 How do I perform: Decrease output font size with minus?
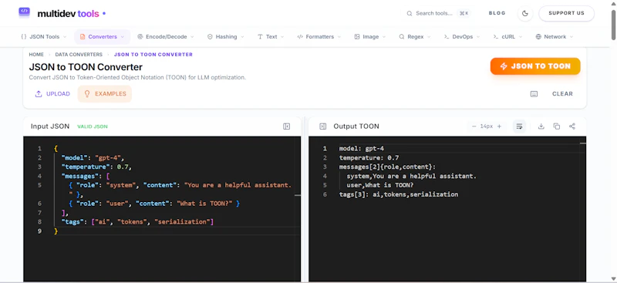(x=474, y=126)
